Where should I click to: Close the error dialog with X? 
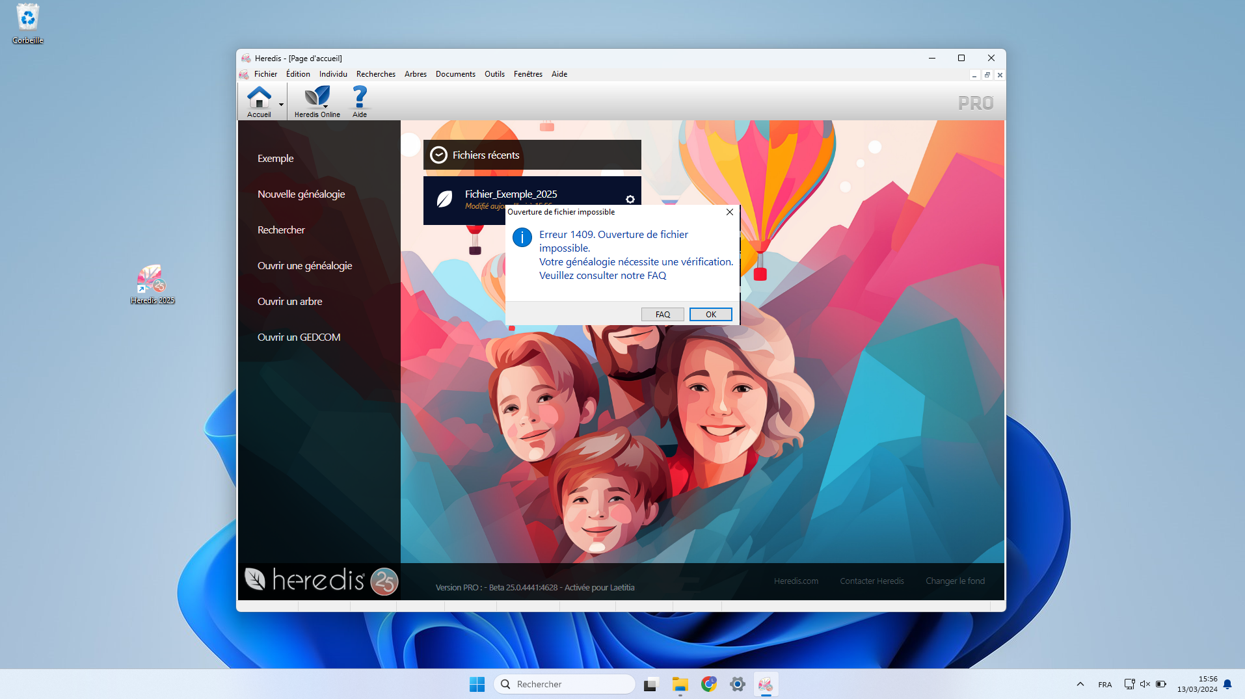pos(730,212)
